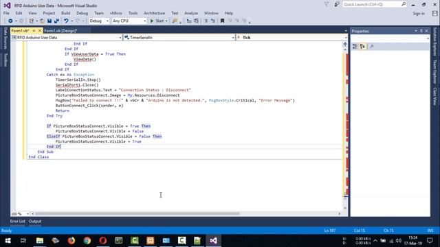Image resolution: width=440 pixels, height=247 pixels.
Task: Click the feedback icon beside Quick Launch
Action: coord(337,5)
